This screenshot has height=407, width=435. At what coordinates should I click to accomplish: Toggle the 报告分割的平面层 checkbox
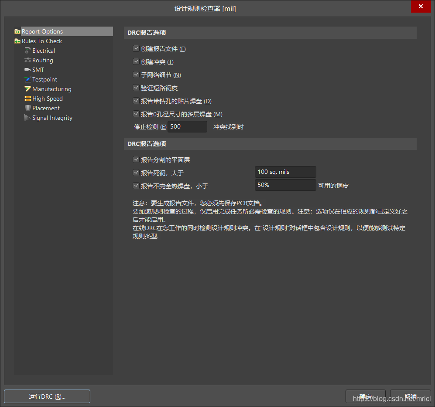click(x=136, y=159)
